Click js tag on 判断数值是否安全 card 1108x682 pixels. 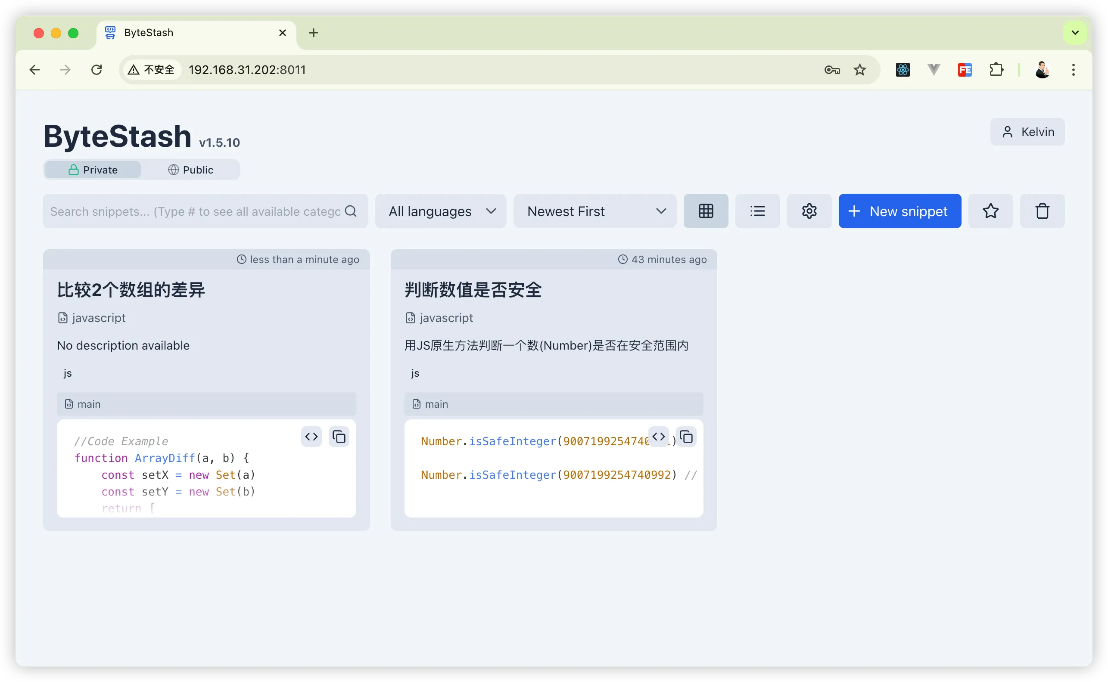click(x=415, y=373)
